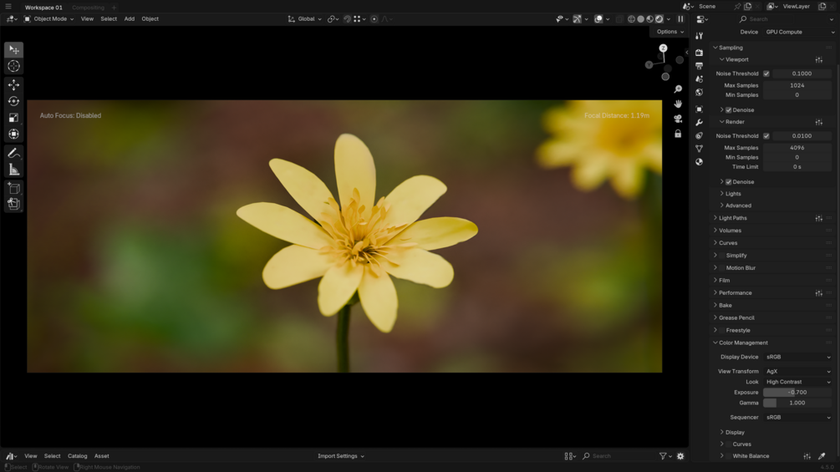This screenshot has width=840, height=472.
Task: Uncheck the Viewport Denoise checkbox
Action: click(x=729, y=110)
